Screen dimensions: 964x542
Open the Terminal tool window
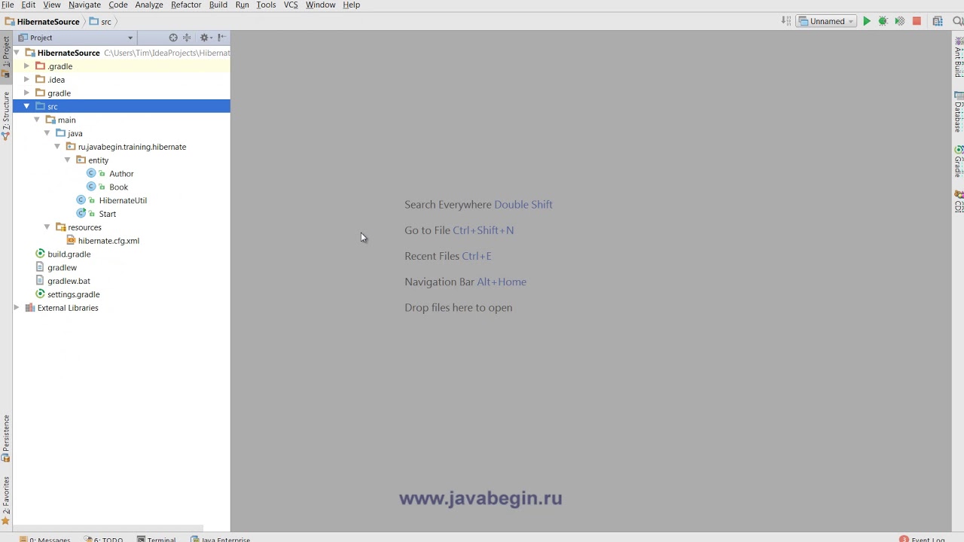tap(156, 539)
